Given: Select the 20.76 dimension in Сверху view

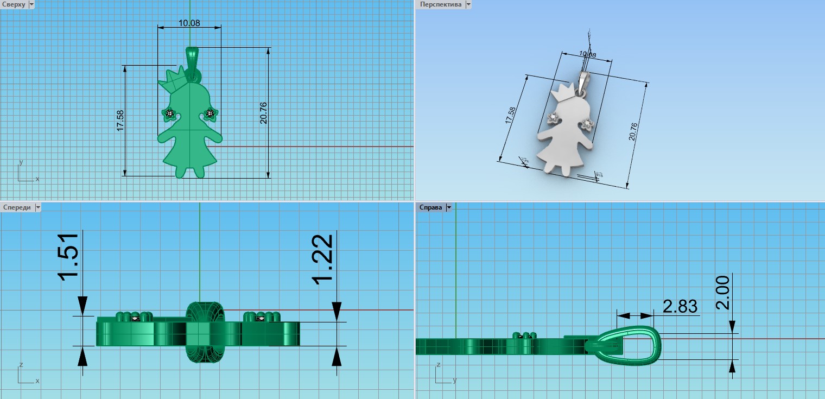Looking at the screenshot, I should 263,113.
